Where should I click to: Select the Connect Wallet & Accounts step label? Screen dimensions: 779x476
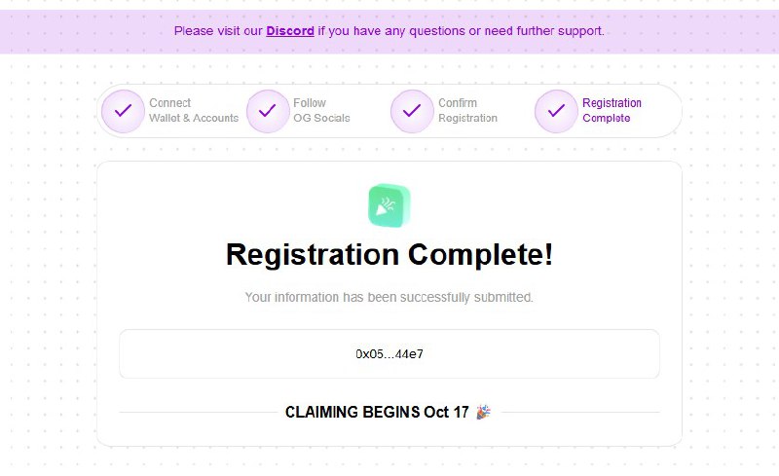(194, 110)
